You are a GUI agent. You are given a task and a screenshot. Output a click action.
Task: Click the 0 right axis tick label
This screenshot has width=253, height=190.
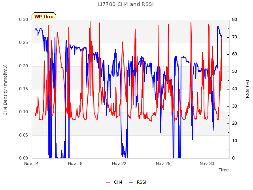(x=233, y=158)
